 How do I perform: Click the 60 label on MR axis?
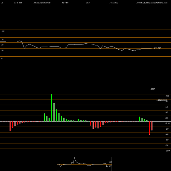tap(167, 107)
